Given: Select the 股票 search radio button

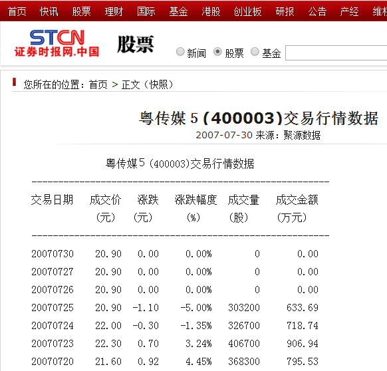Looking at the screenshot, I should 217,52.
